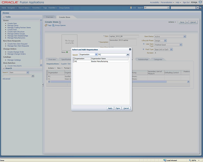Open the Organization search-by dropdown in dialog
Image resolution: width=203 pixels, height=162 pixels.
point(96,54)
